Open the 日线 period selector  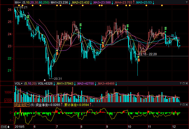(x=5, y=127)
